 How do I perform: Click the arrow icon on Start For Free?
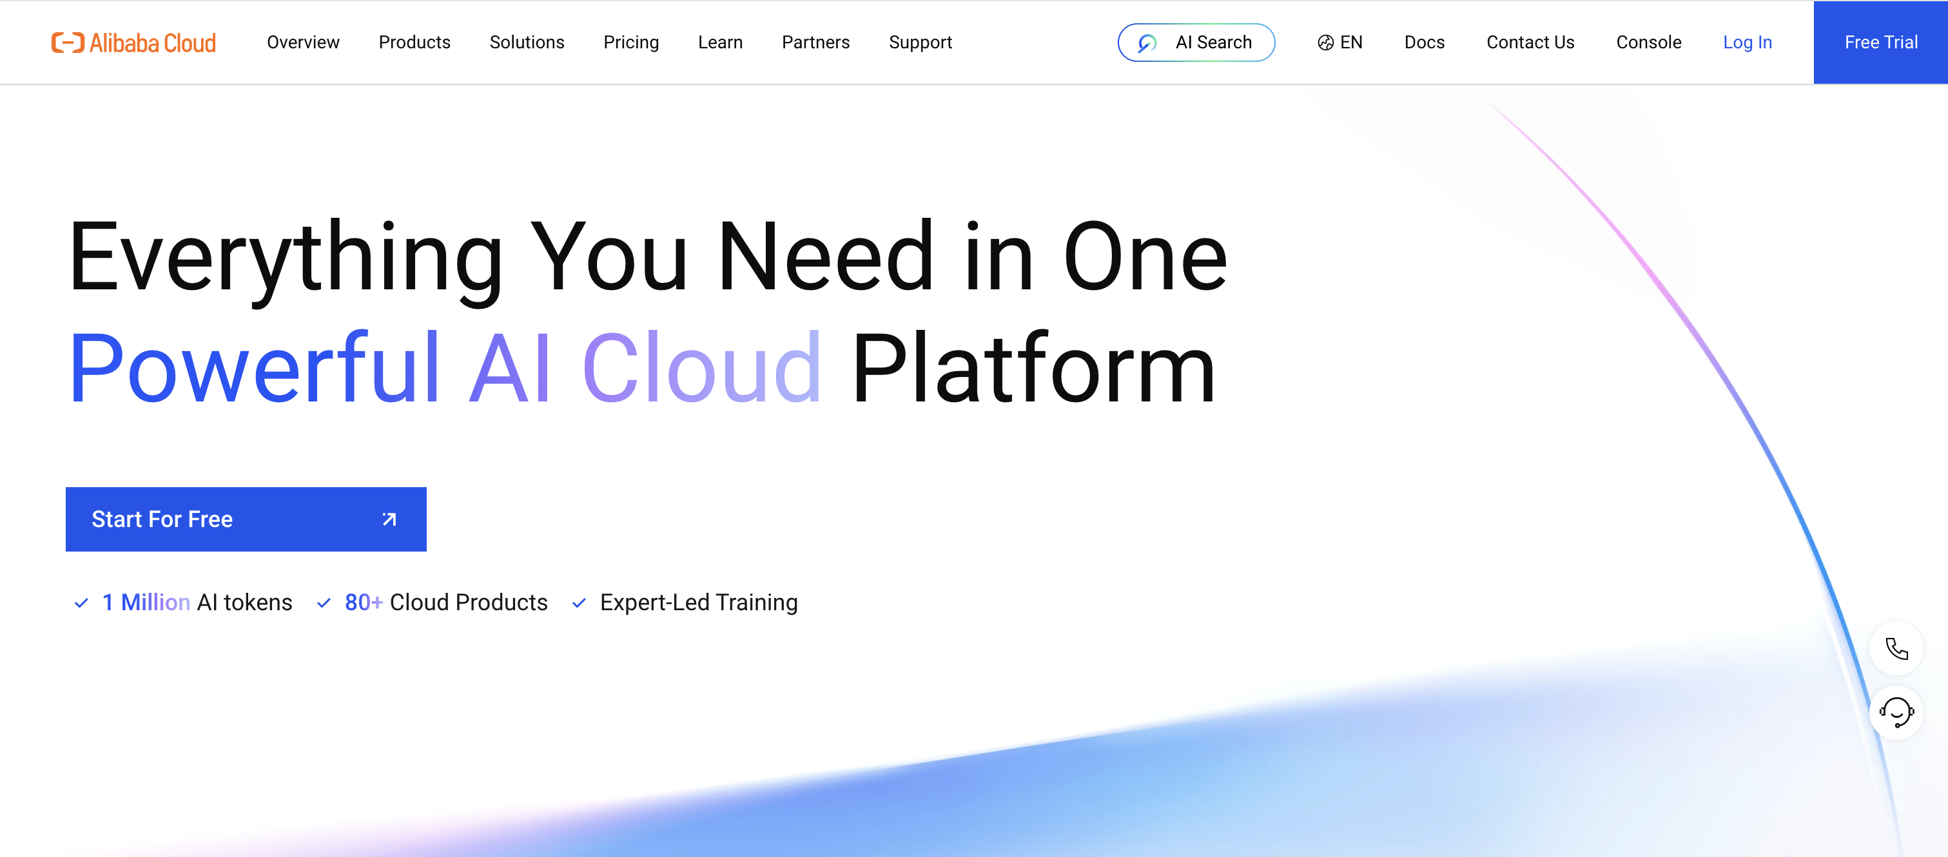(x=389, y=519)
